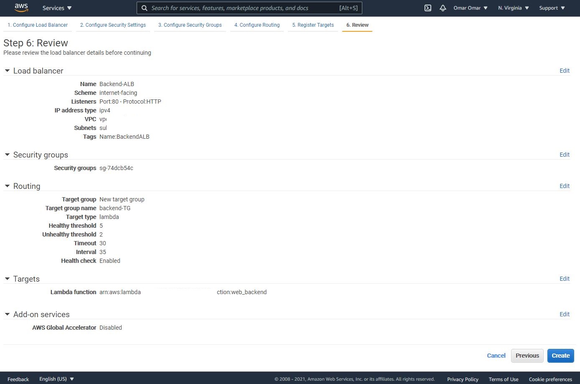Open the N. Virginia region selector

click(x=514, y=8)
